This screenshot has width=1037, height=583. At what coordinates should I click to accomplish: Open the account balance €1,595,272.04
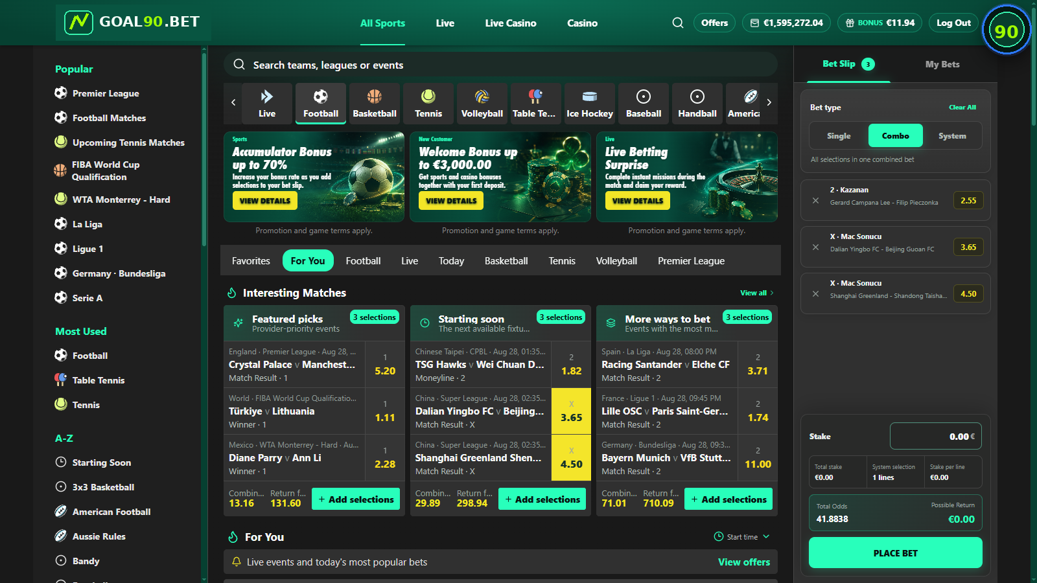tap(787, 23)
